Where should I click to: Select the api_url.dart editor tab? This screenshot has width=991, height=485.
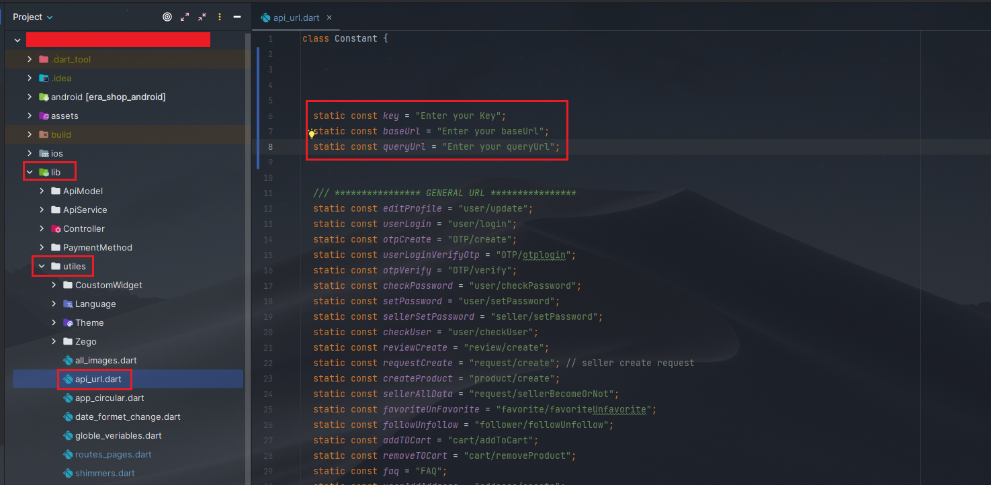coord(296,18)
